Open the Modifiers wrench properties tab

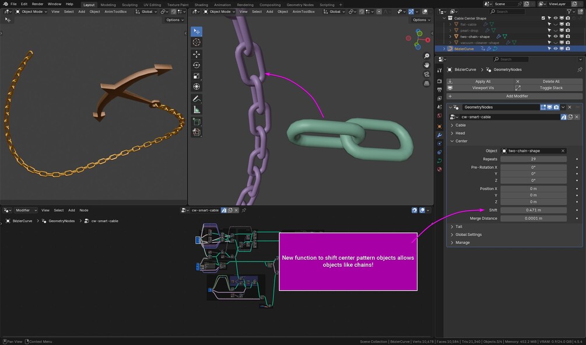[440, 135]
